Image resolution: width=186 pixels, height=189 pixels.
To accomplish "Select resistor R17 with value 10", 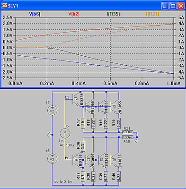I will coord(83,123).
